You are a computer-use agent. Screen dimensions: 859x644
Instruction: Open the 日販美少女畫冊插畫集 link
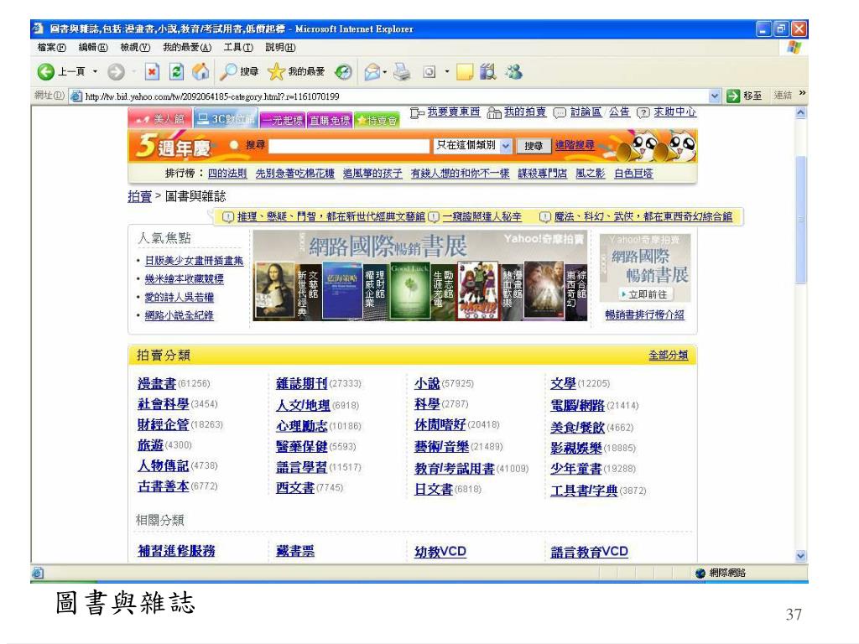click(194, 261)
